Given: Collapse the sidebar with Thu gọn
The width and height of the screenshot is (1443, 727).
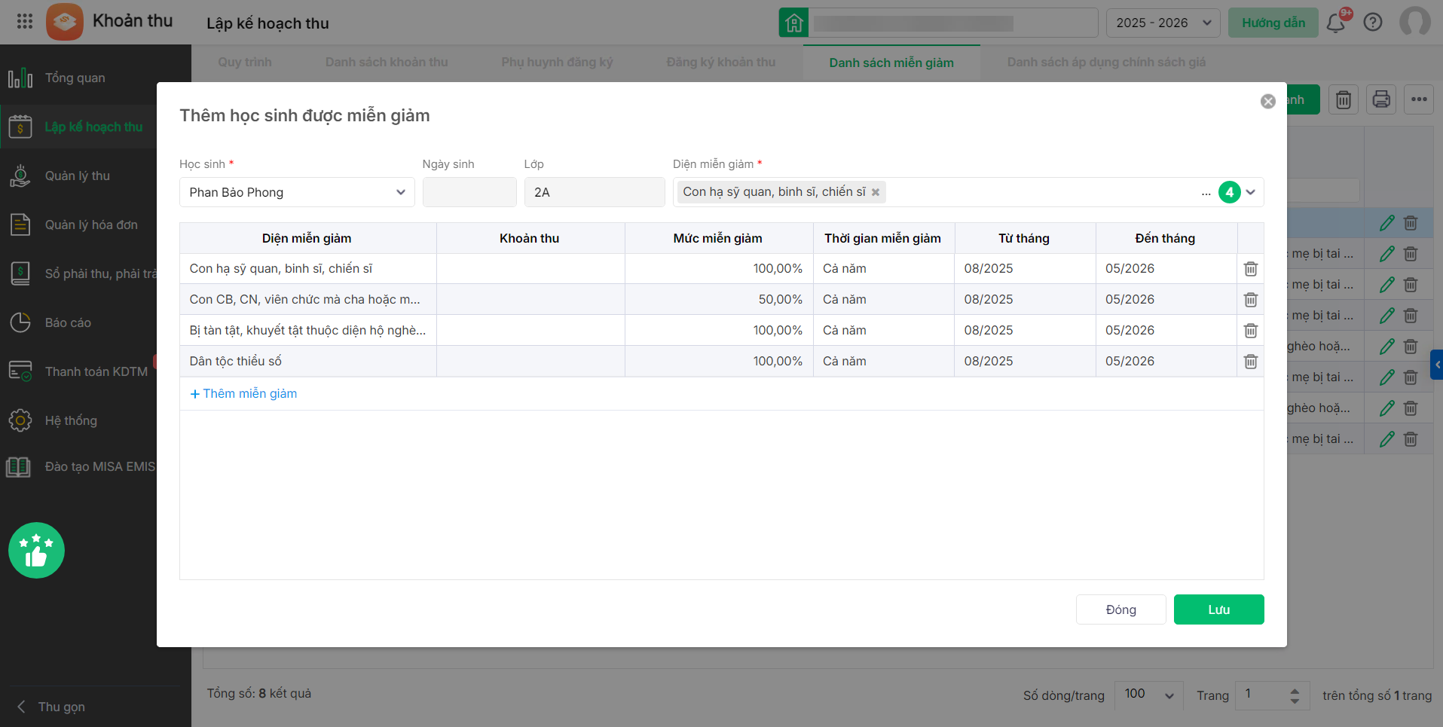Looking at the screenshot, I should pos(51,707).
